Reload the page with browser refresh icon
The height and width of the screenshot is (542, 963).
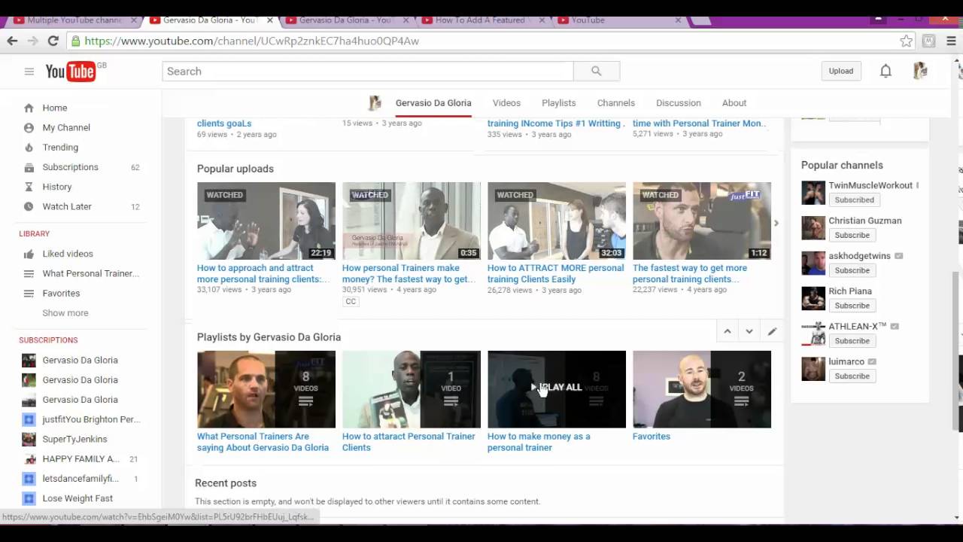pyautogui.click(x=53, y=41)
